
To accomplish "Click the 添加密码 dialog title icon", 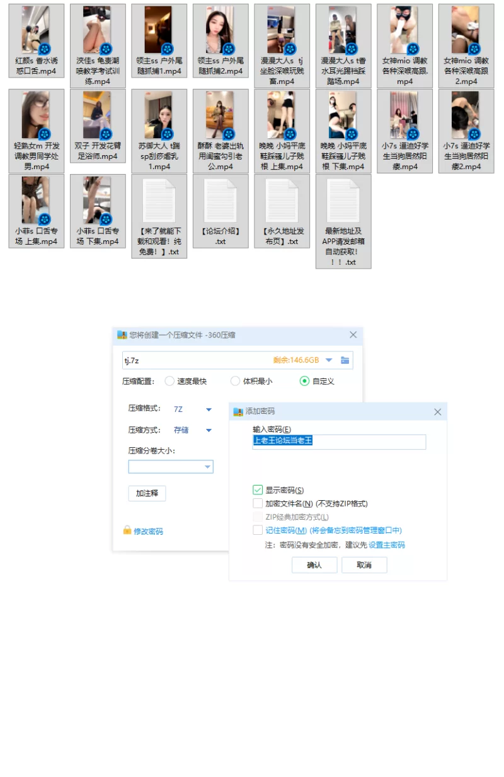I will click(238, 411).
